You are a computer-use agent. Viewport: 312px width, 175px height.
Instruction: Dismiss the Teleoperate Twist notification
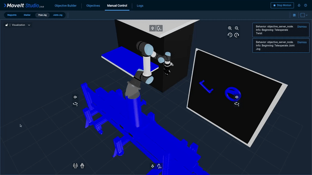coord(302,27)
